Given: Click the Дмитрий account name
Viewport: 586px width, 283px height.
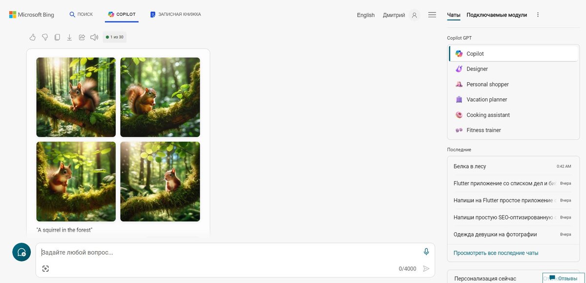Looking at the screenshot, I should coord(394,15).
